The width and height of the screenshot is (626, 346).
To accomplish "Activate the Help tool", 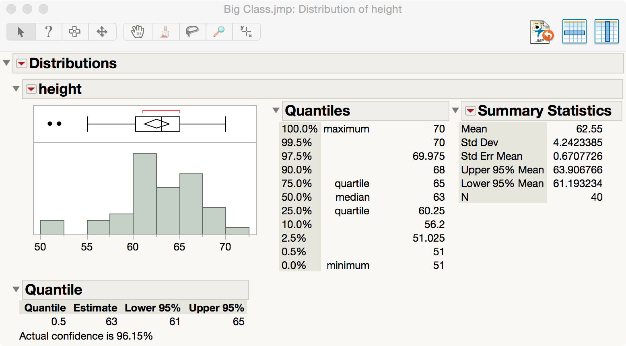I will pos(48,32).
